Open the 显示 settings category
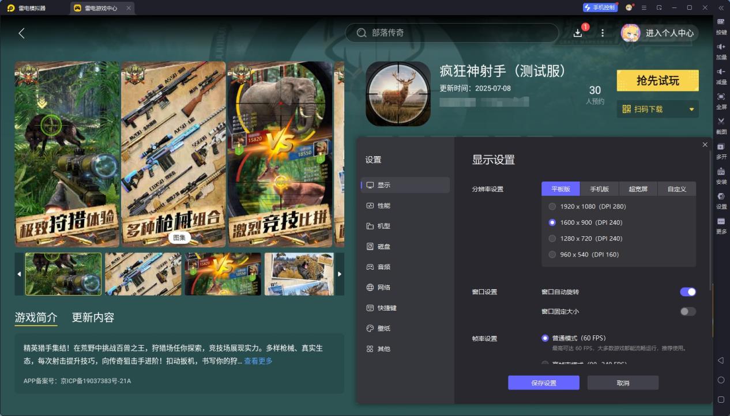The image size is (730, 416). coord(405,185)
